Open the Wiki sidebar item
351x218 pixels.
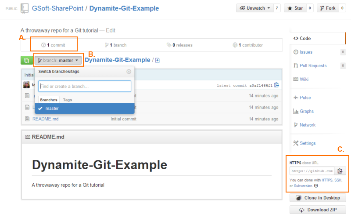(304, 79)
